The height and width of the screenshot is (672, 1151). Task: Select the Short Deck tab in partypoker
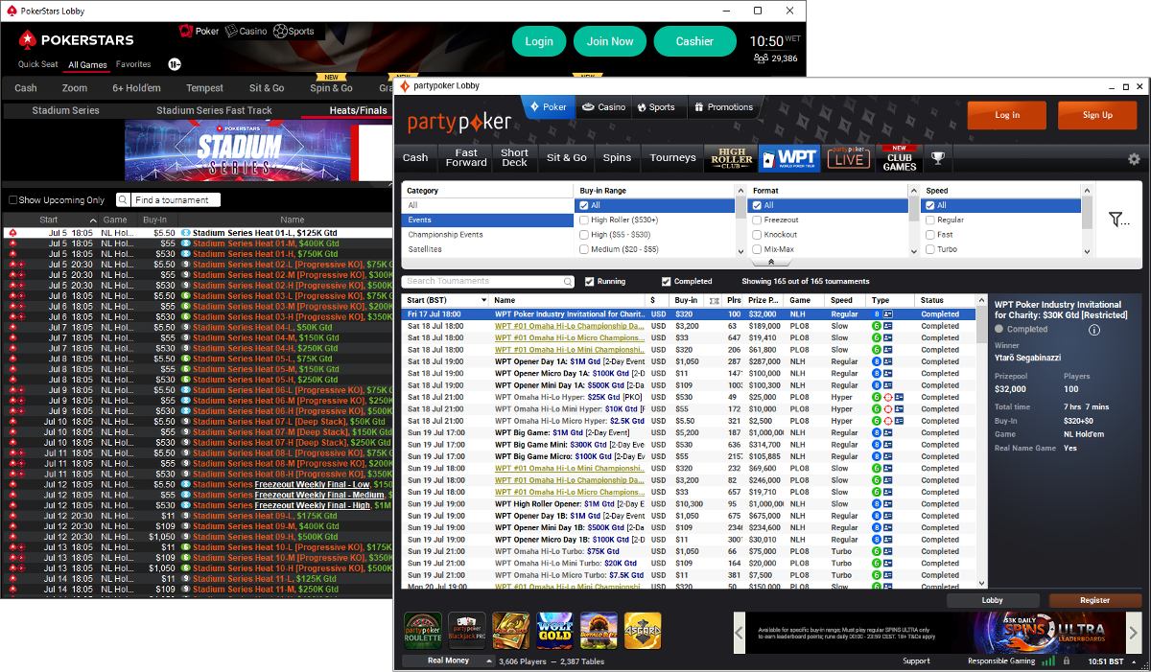(514, 158)
